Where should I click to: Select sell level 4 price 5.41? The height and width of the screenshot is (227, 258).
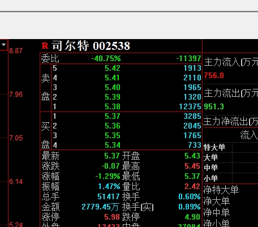click(x=113, y=78)
